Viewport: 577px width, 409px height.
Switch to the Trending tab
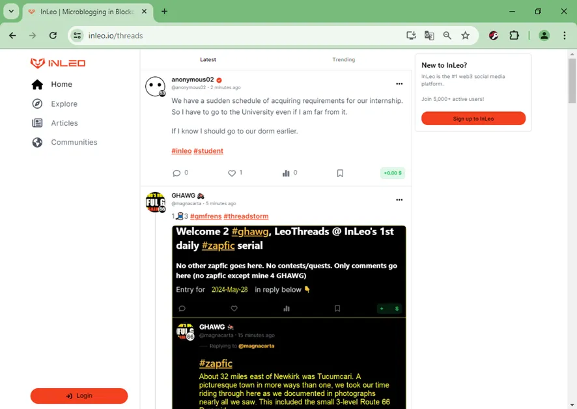(344, 60)
